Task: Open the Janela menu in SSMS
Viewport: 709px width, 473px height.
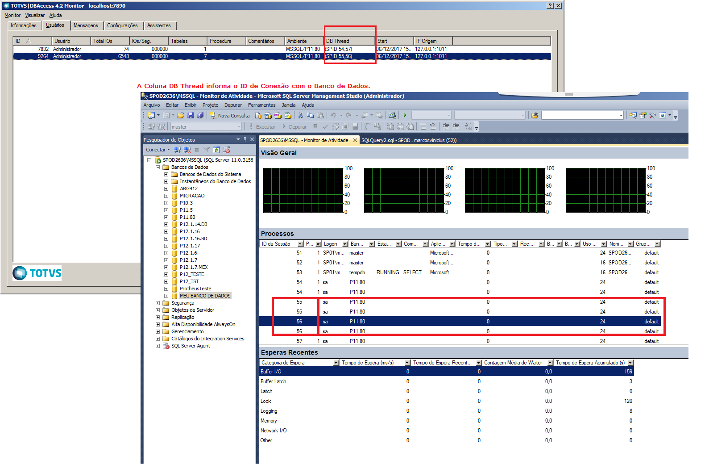Action: (289, 105)
